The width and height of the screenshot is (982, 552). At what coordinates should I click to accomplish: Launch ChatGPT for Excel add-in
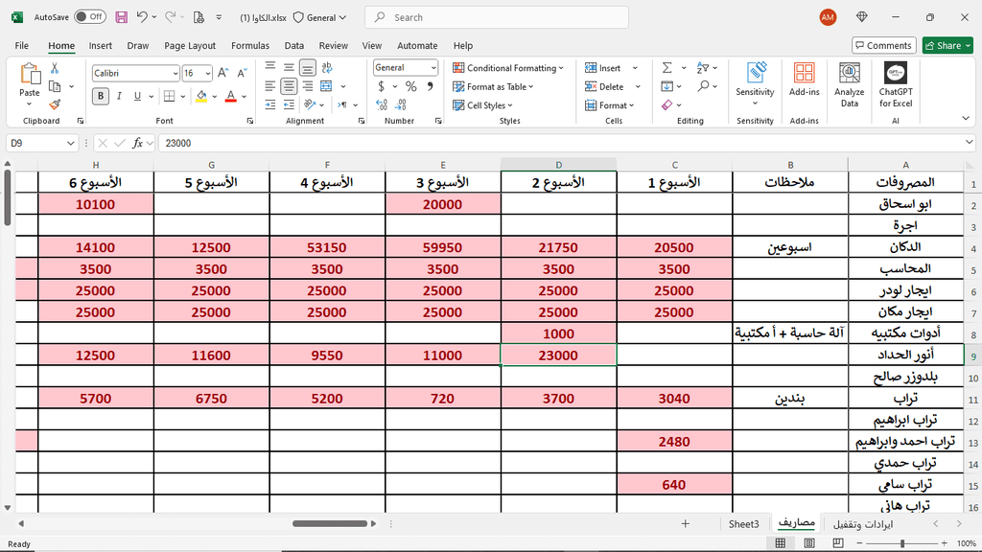pyautogui.click(x=896, y=84)
